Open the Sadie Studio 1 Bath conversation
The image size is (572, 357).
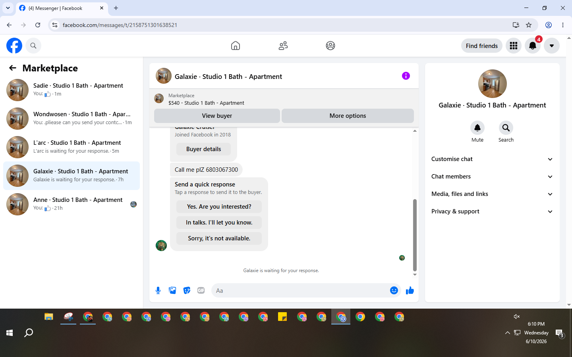tap(71, 90)
